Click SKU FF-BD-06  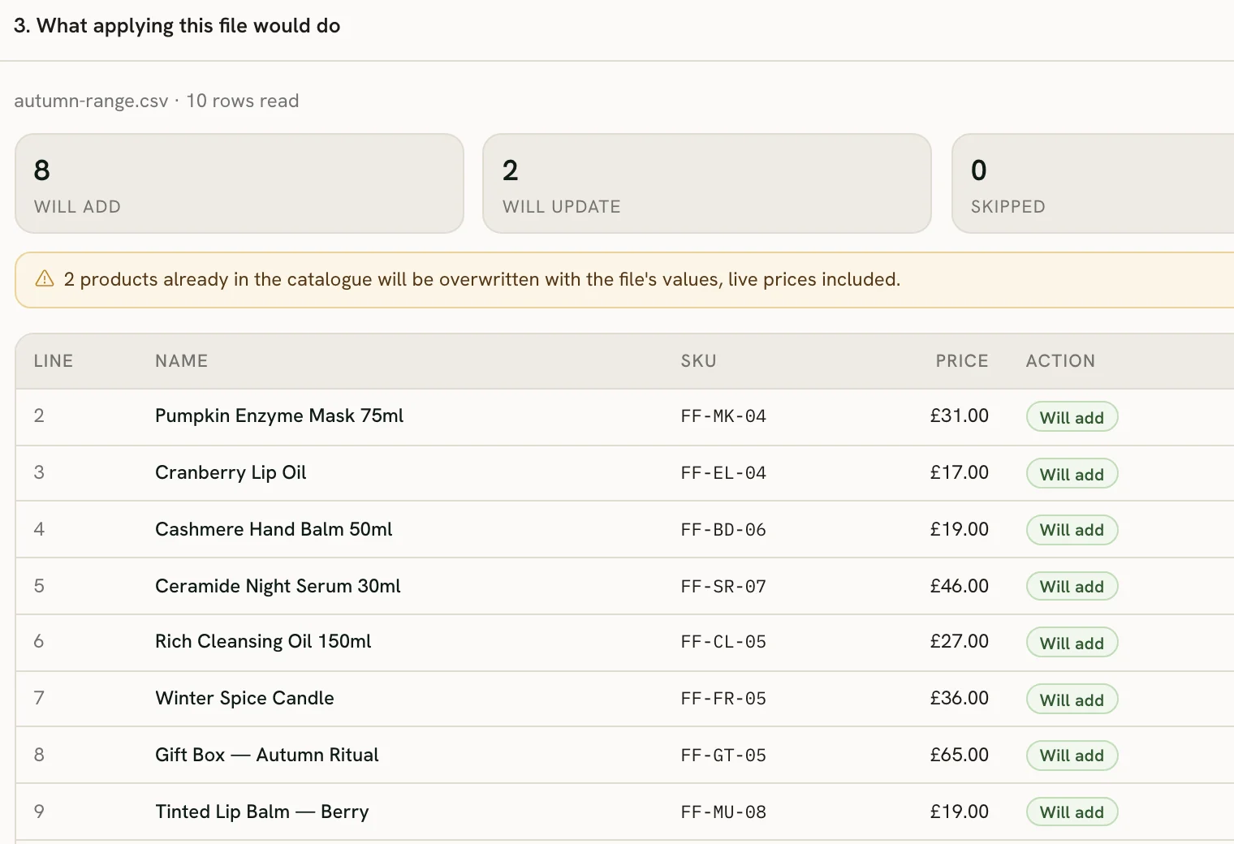click(723, 530)
